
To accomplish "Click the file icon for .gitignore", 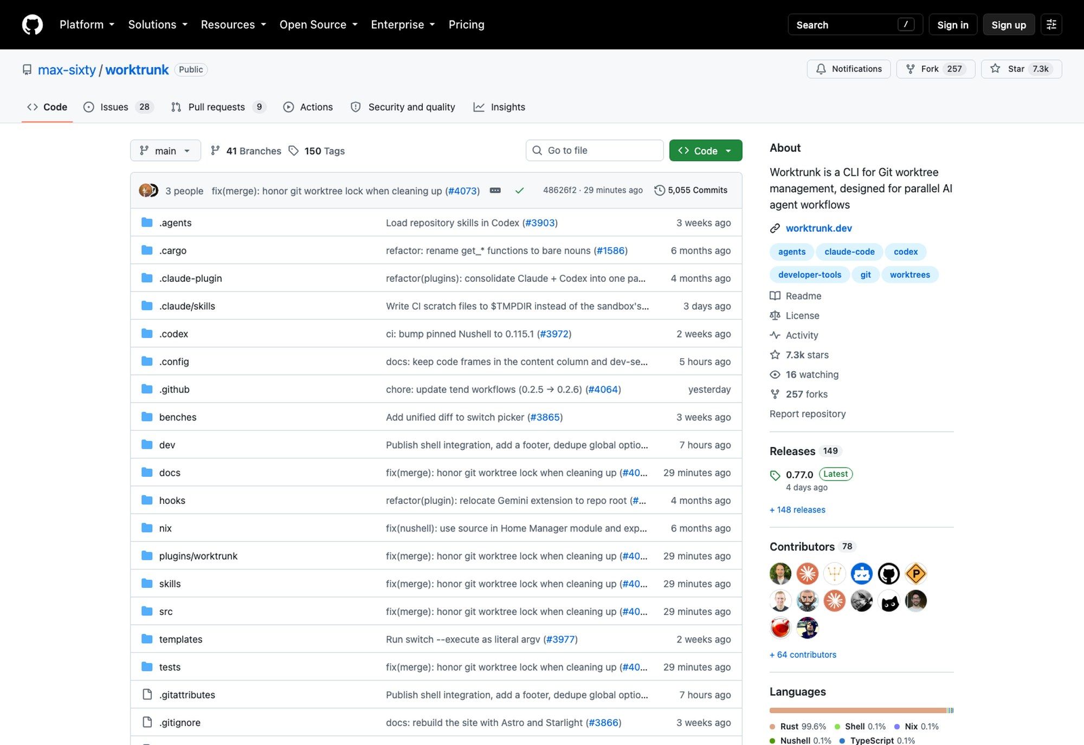I will (x=147, y=722).
